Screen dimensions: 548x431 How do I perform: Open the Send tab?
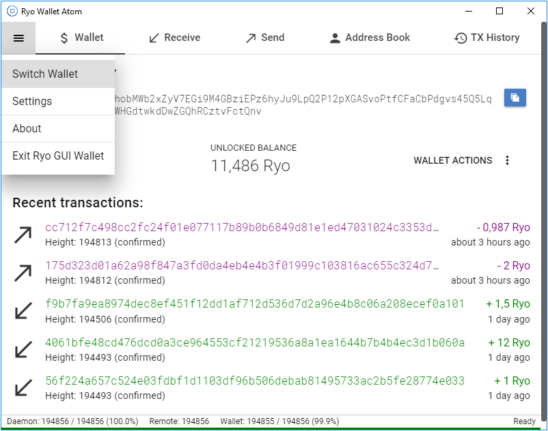point(265,38)
